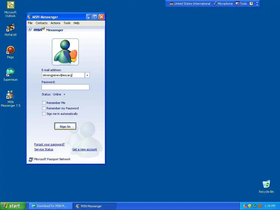Viewport: 280px width, 210px height.
Task: Focus the E-mail address field
Action: (63, 75)
